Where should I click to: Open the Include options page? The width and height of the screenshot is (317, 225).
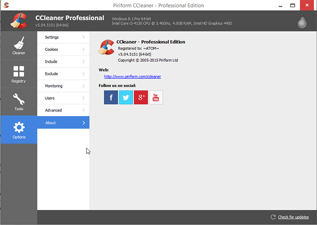point(63,61)
